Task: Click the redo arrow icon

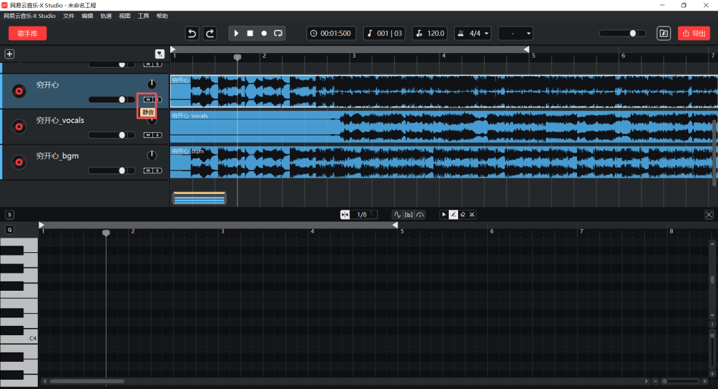Action: click(x=209, y=33)
